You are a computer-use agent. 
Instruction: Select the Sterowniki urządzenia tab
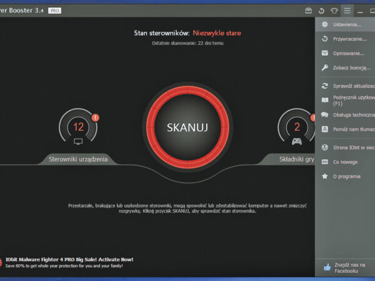tap(79, 159)
